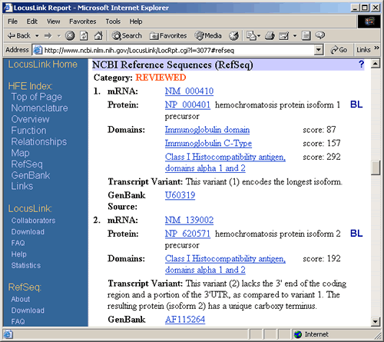The height and width of the screenshot is (342, 384).
Task: Open RefSeq About link
Action: coord(21,299)
